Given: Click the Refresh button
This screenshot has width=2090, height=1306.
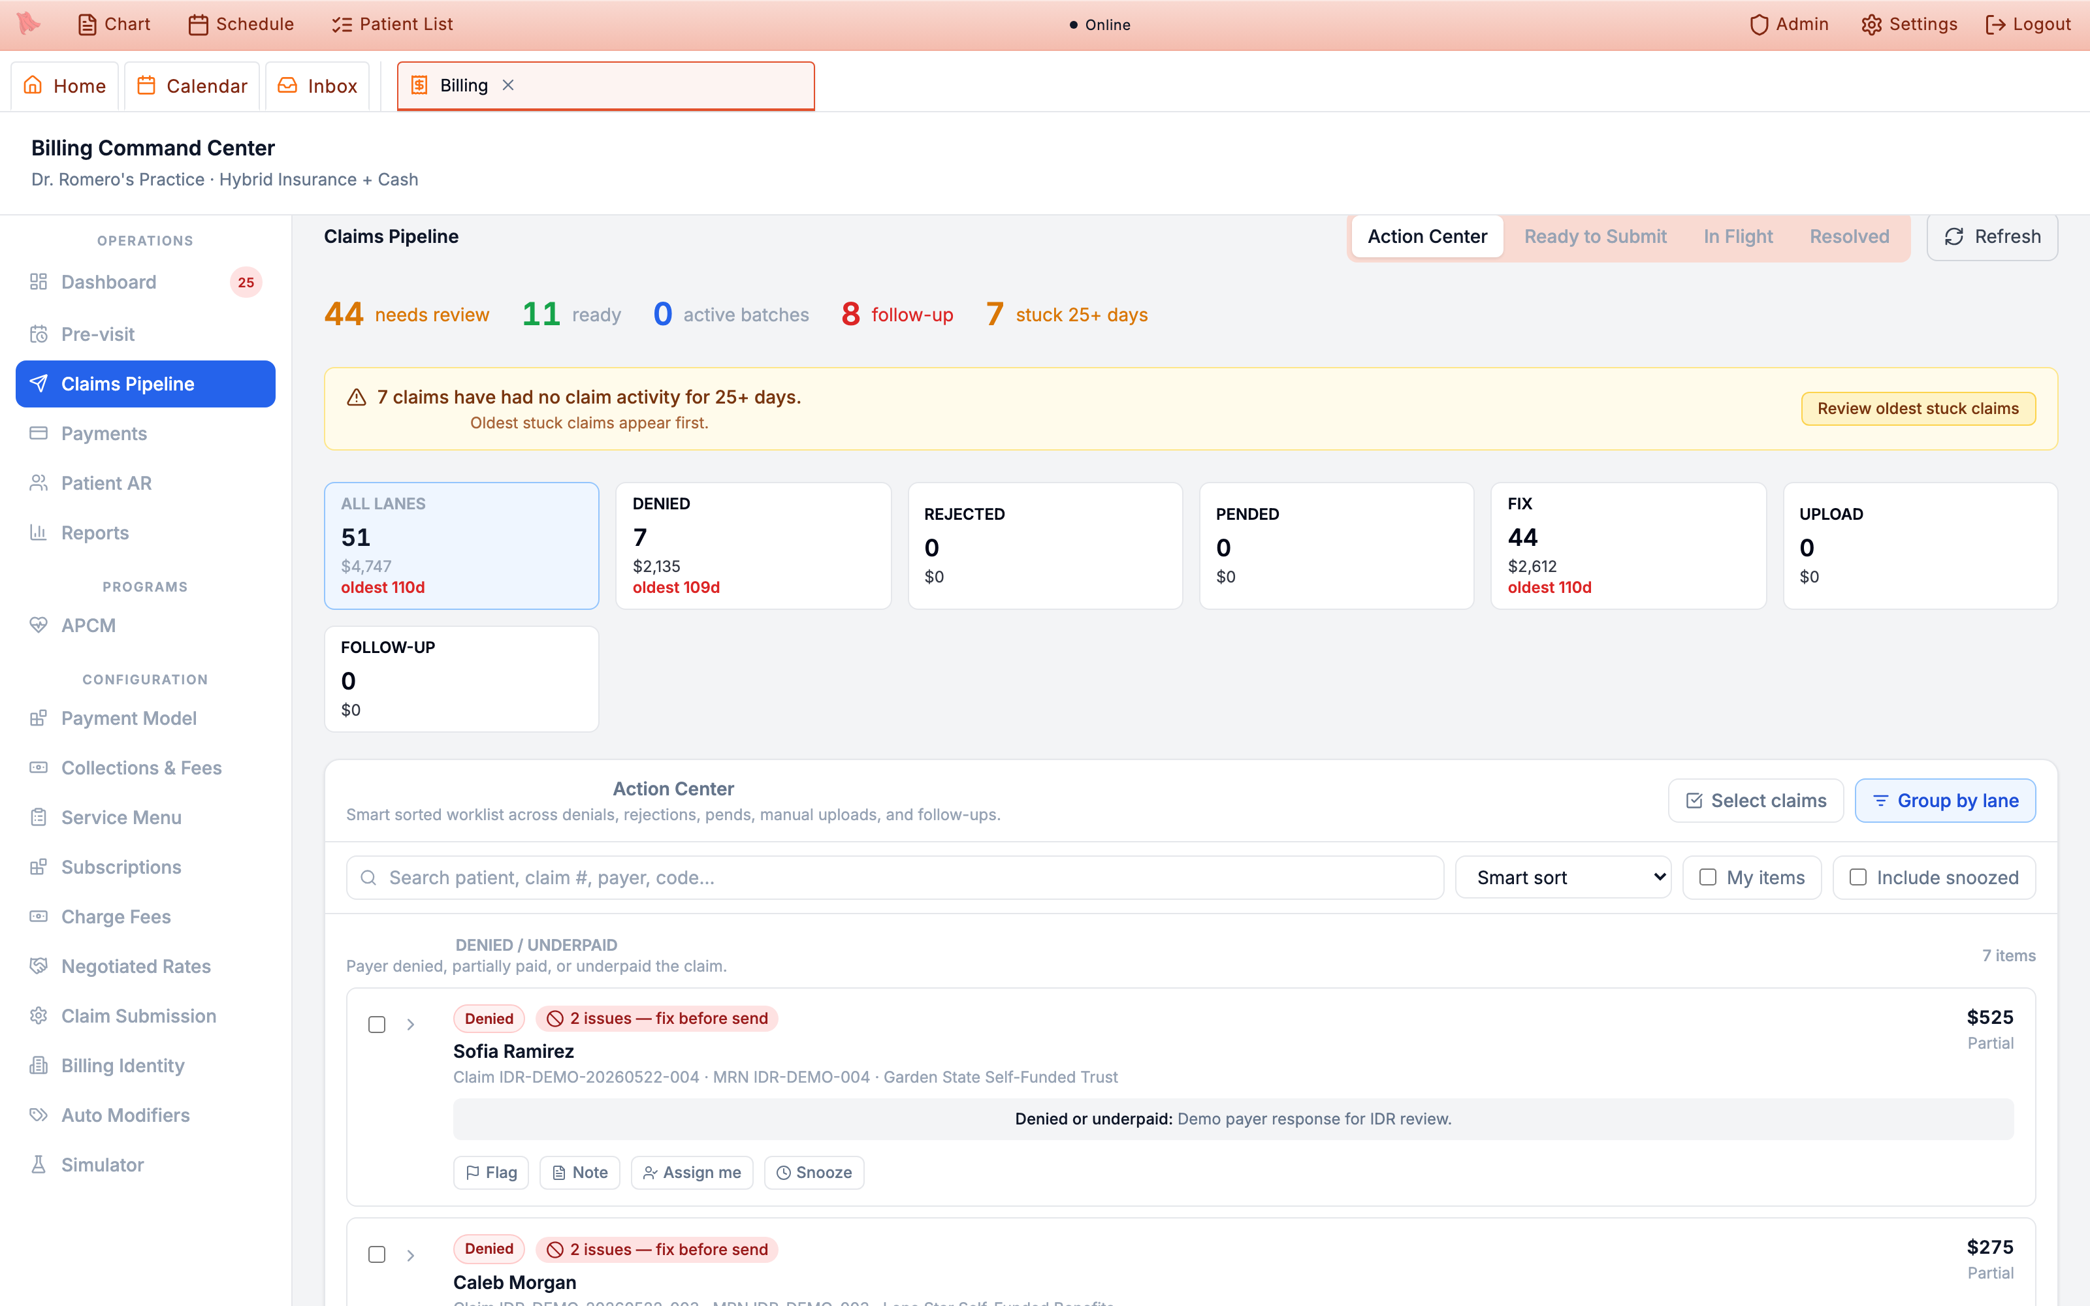Looking at the screenshot, I should (x=1991, y=236).
